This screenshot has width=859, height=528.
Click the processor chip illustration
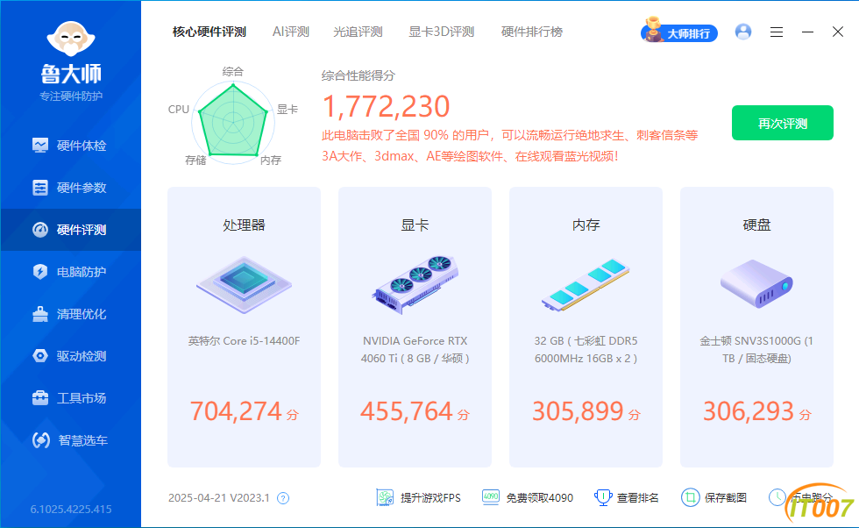point(244,285)
